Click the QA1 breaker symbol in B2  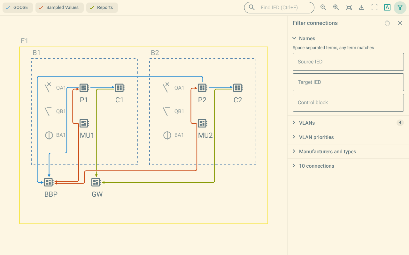[166, 88]
